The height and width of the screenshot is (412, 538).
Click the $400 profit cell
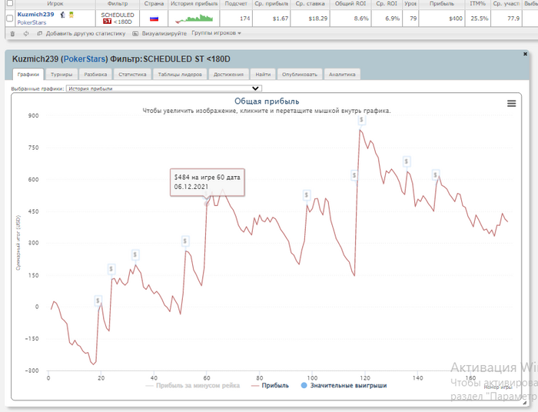(442, 18)
